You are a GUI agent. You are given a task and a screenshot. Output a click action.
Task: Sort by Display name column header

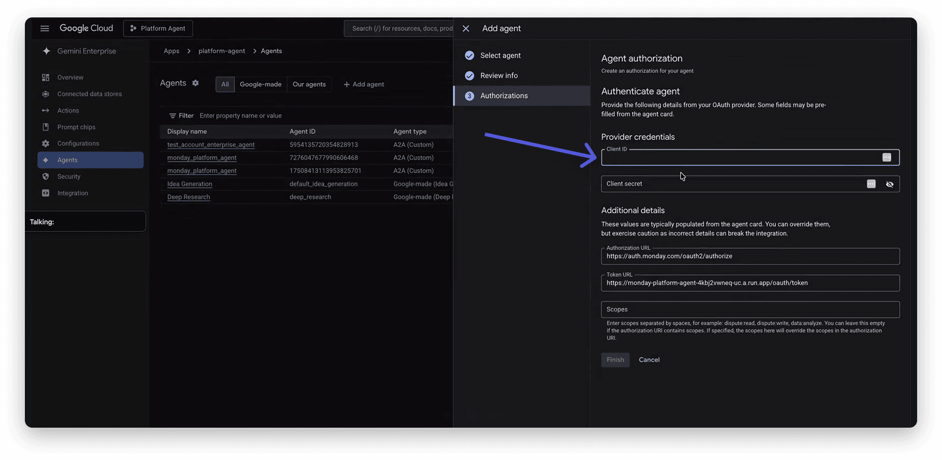(x=187, y=131)
